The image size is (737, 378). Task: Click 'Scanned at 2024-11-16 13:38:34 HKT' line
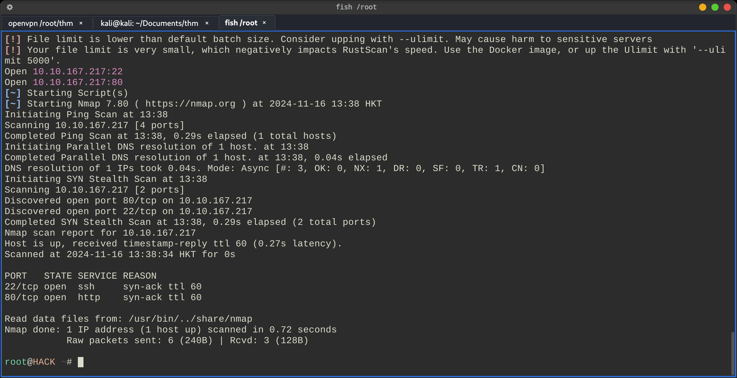click(120, 255)
